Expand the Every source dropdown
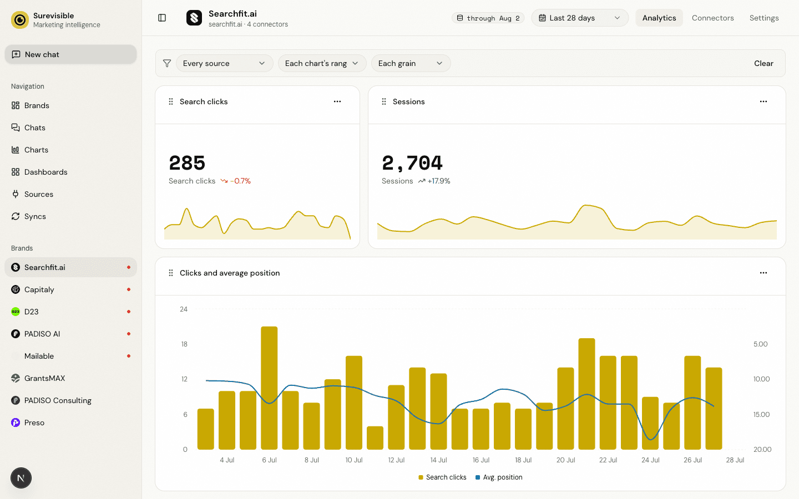 click(224, 63)
